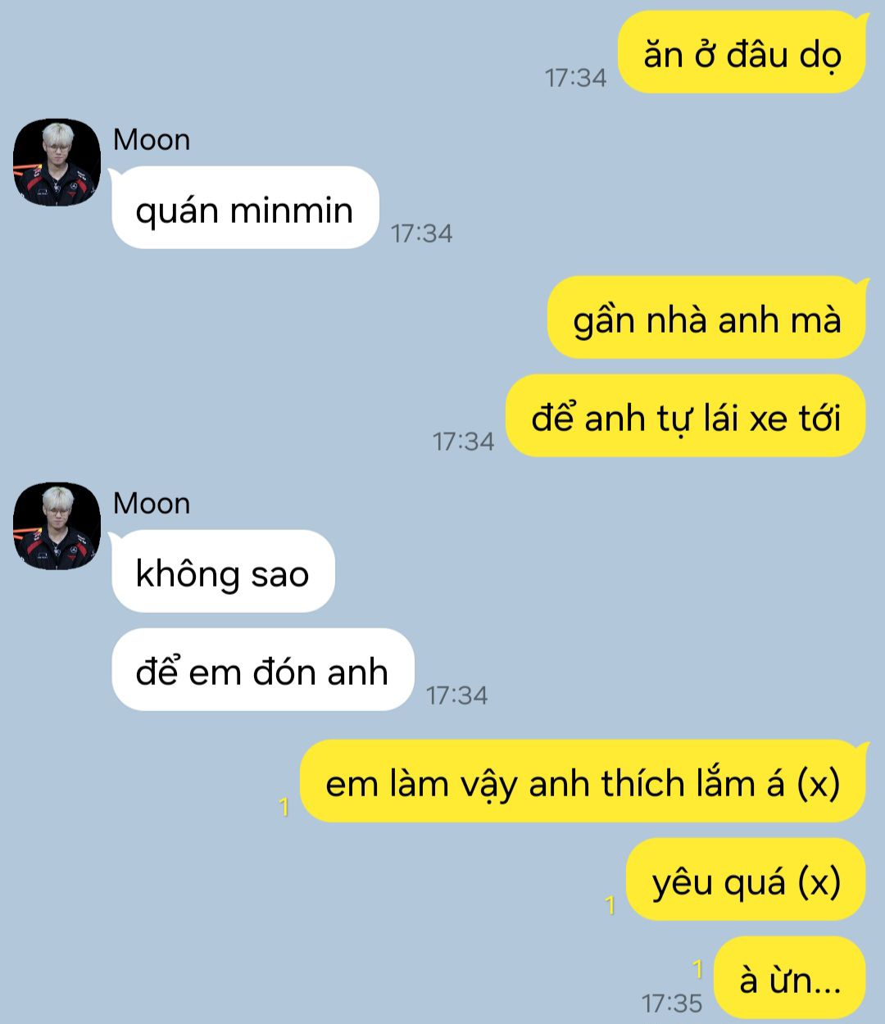
Task: Select the "yêu quá (x)" message bubble
Action: [747, 880]
